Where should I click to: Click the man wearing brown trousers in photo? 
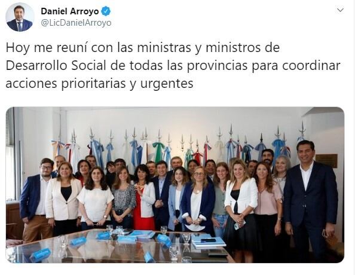tap(37, 200)
